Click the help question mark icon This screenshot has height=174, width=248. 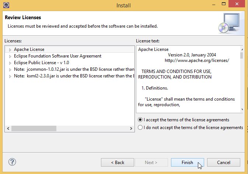click(x=12, y=162)
